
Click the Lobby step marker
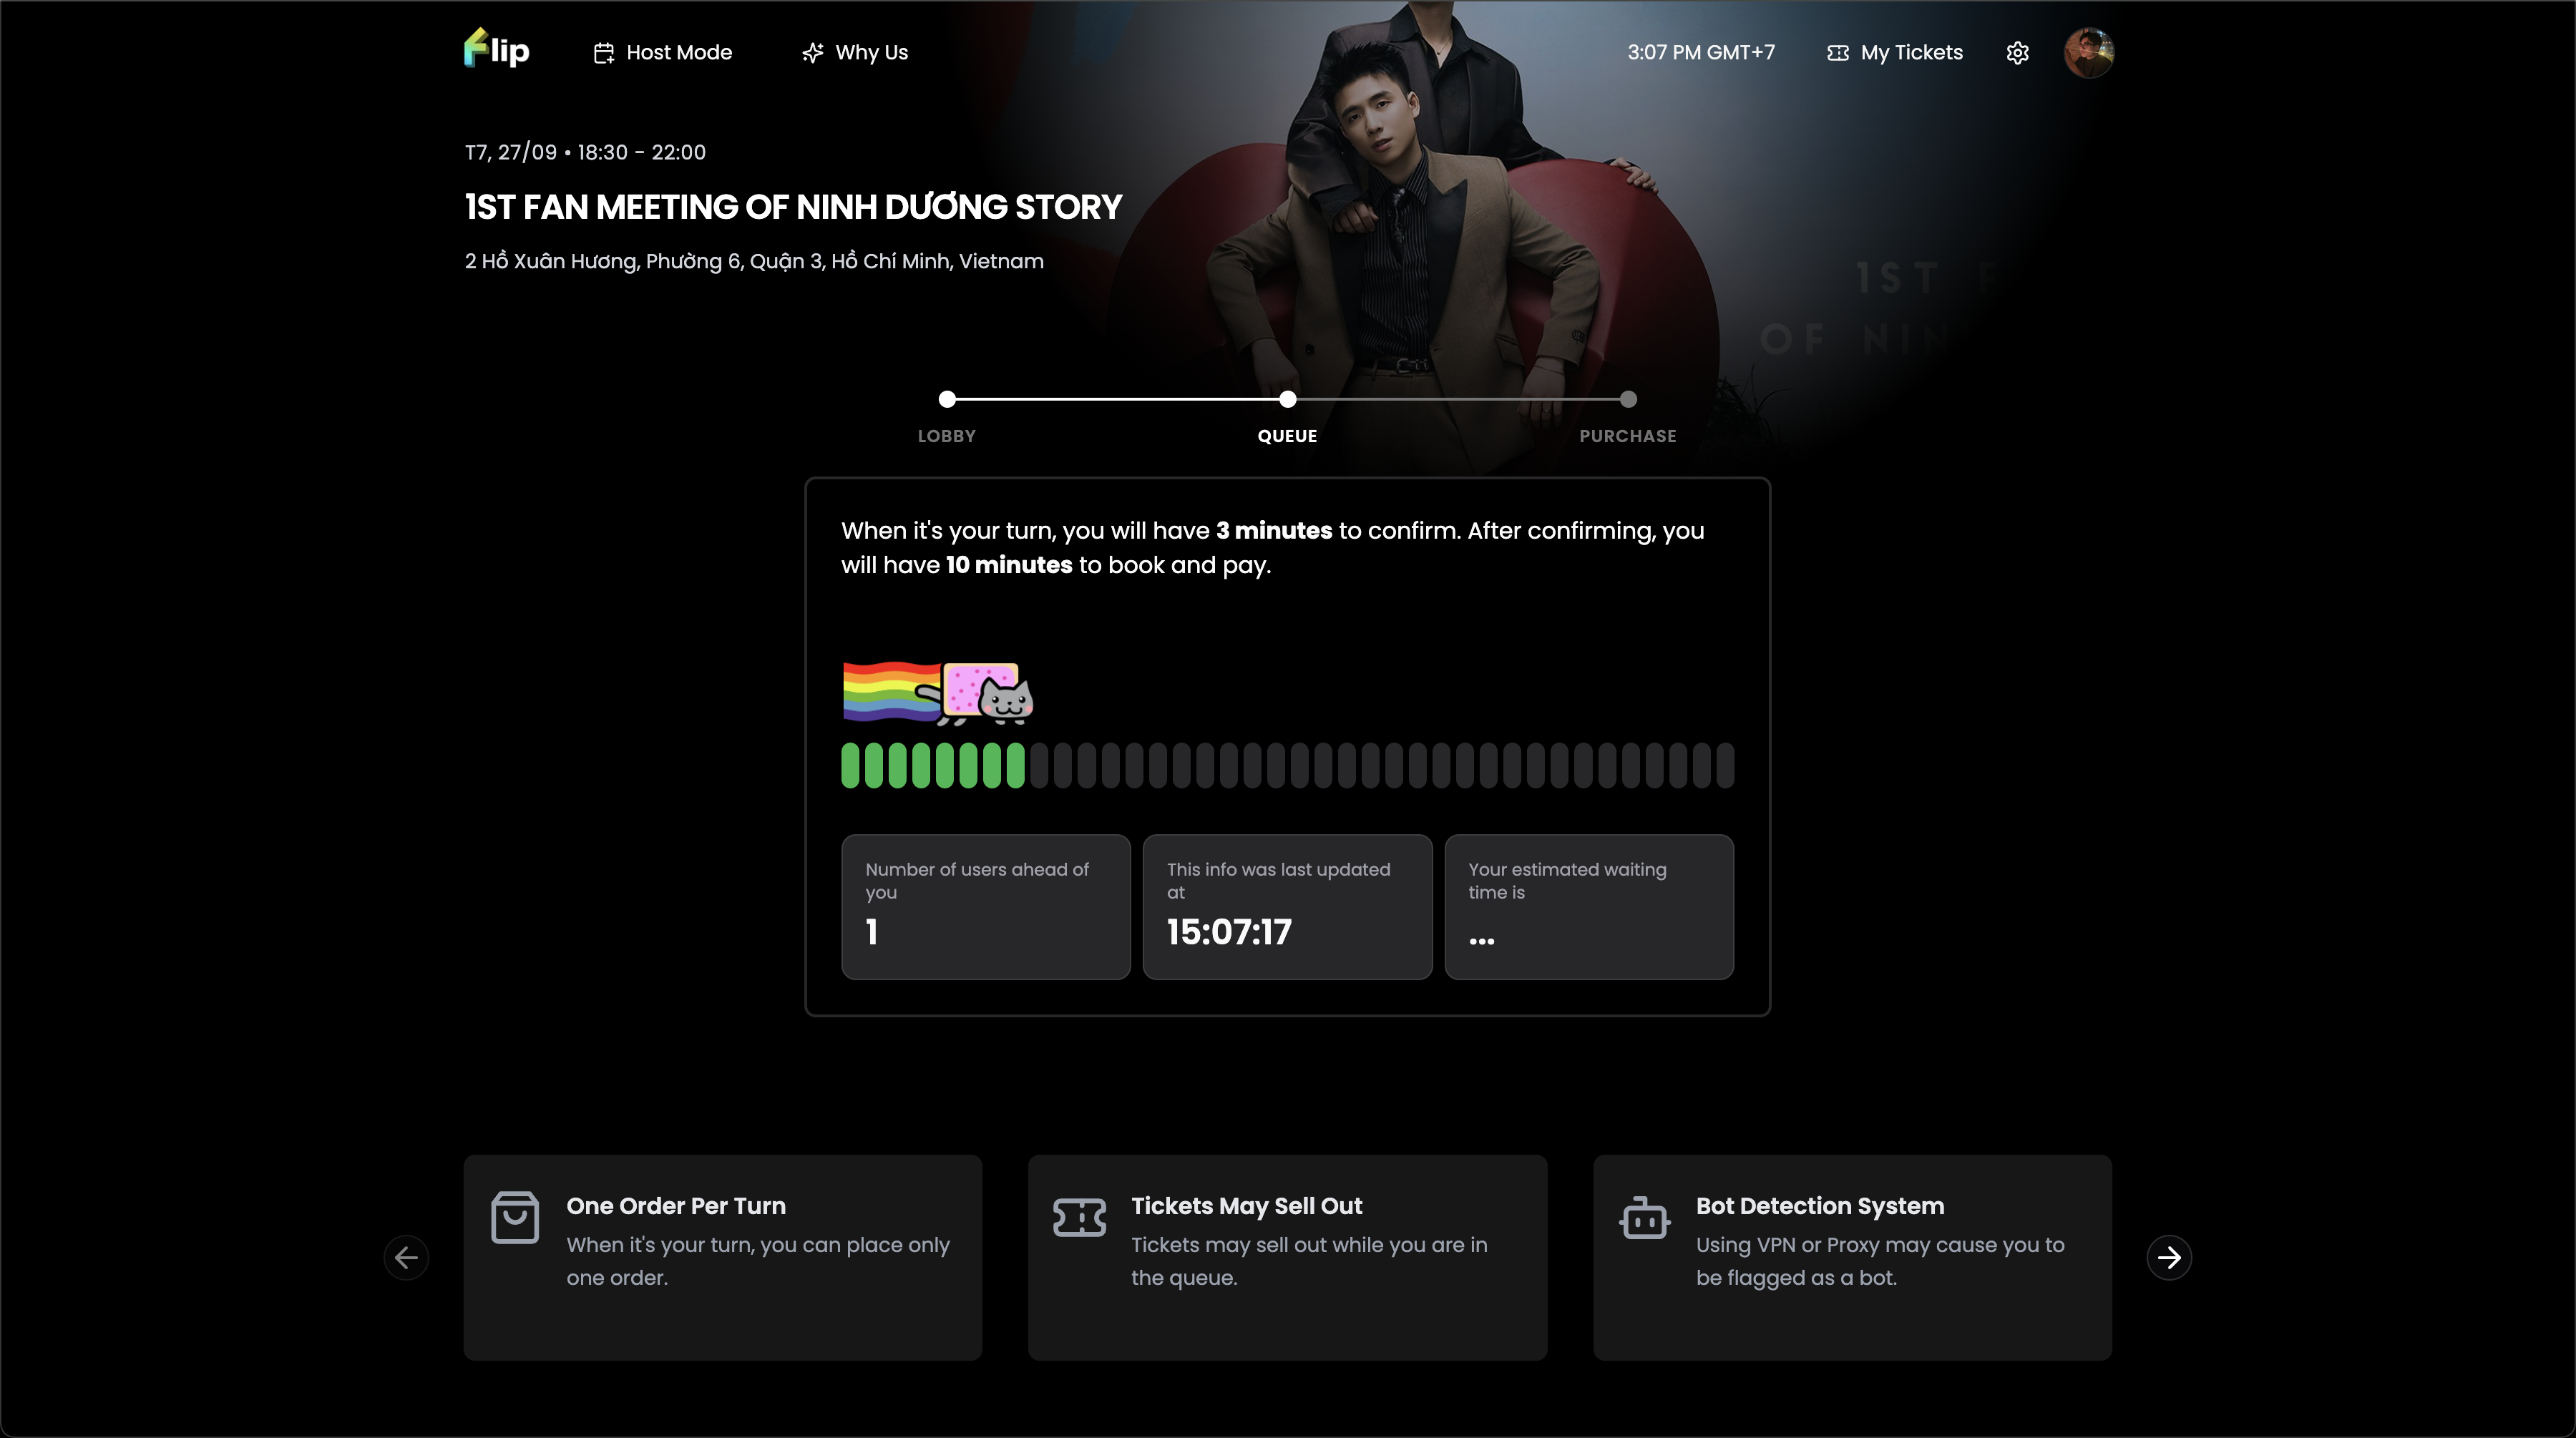pos(947,399)
